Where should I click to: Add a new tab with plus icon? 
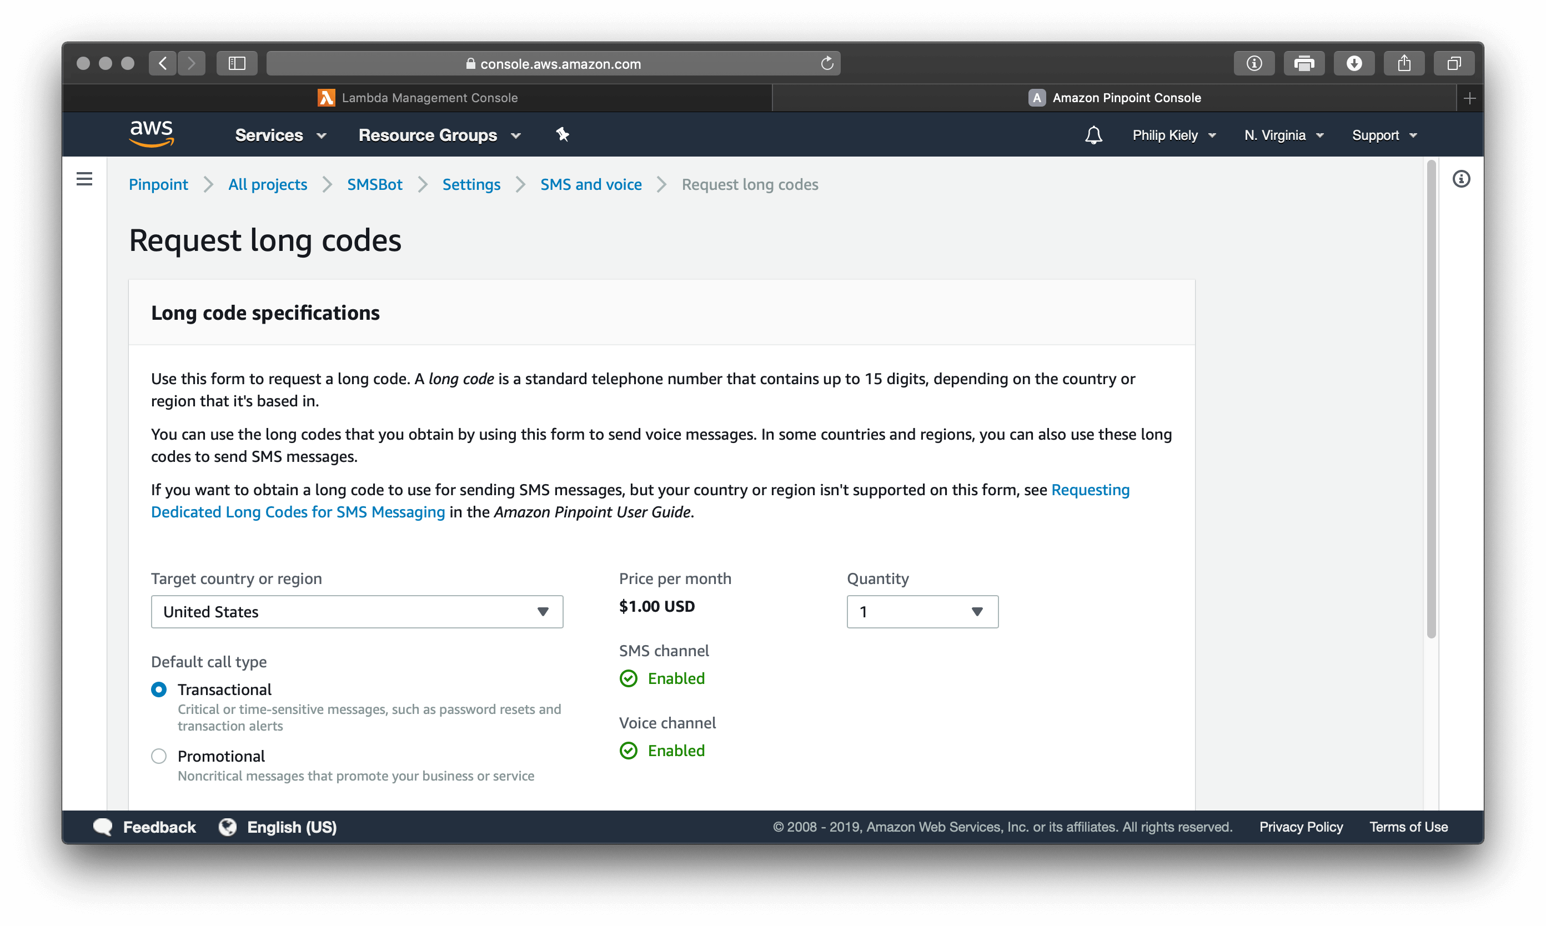pyautogui.click(x=1469, y=98)
